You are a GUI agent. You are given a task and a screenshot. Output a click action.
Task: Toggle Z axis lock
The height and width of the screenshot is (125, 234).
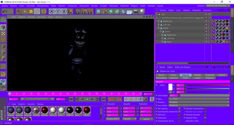pos(64,11)
